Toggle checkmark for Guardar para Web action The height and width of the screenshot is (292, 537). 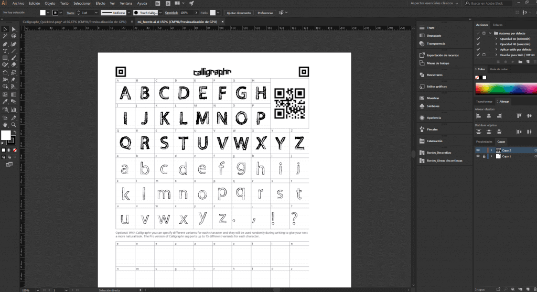pos(478,55)
